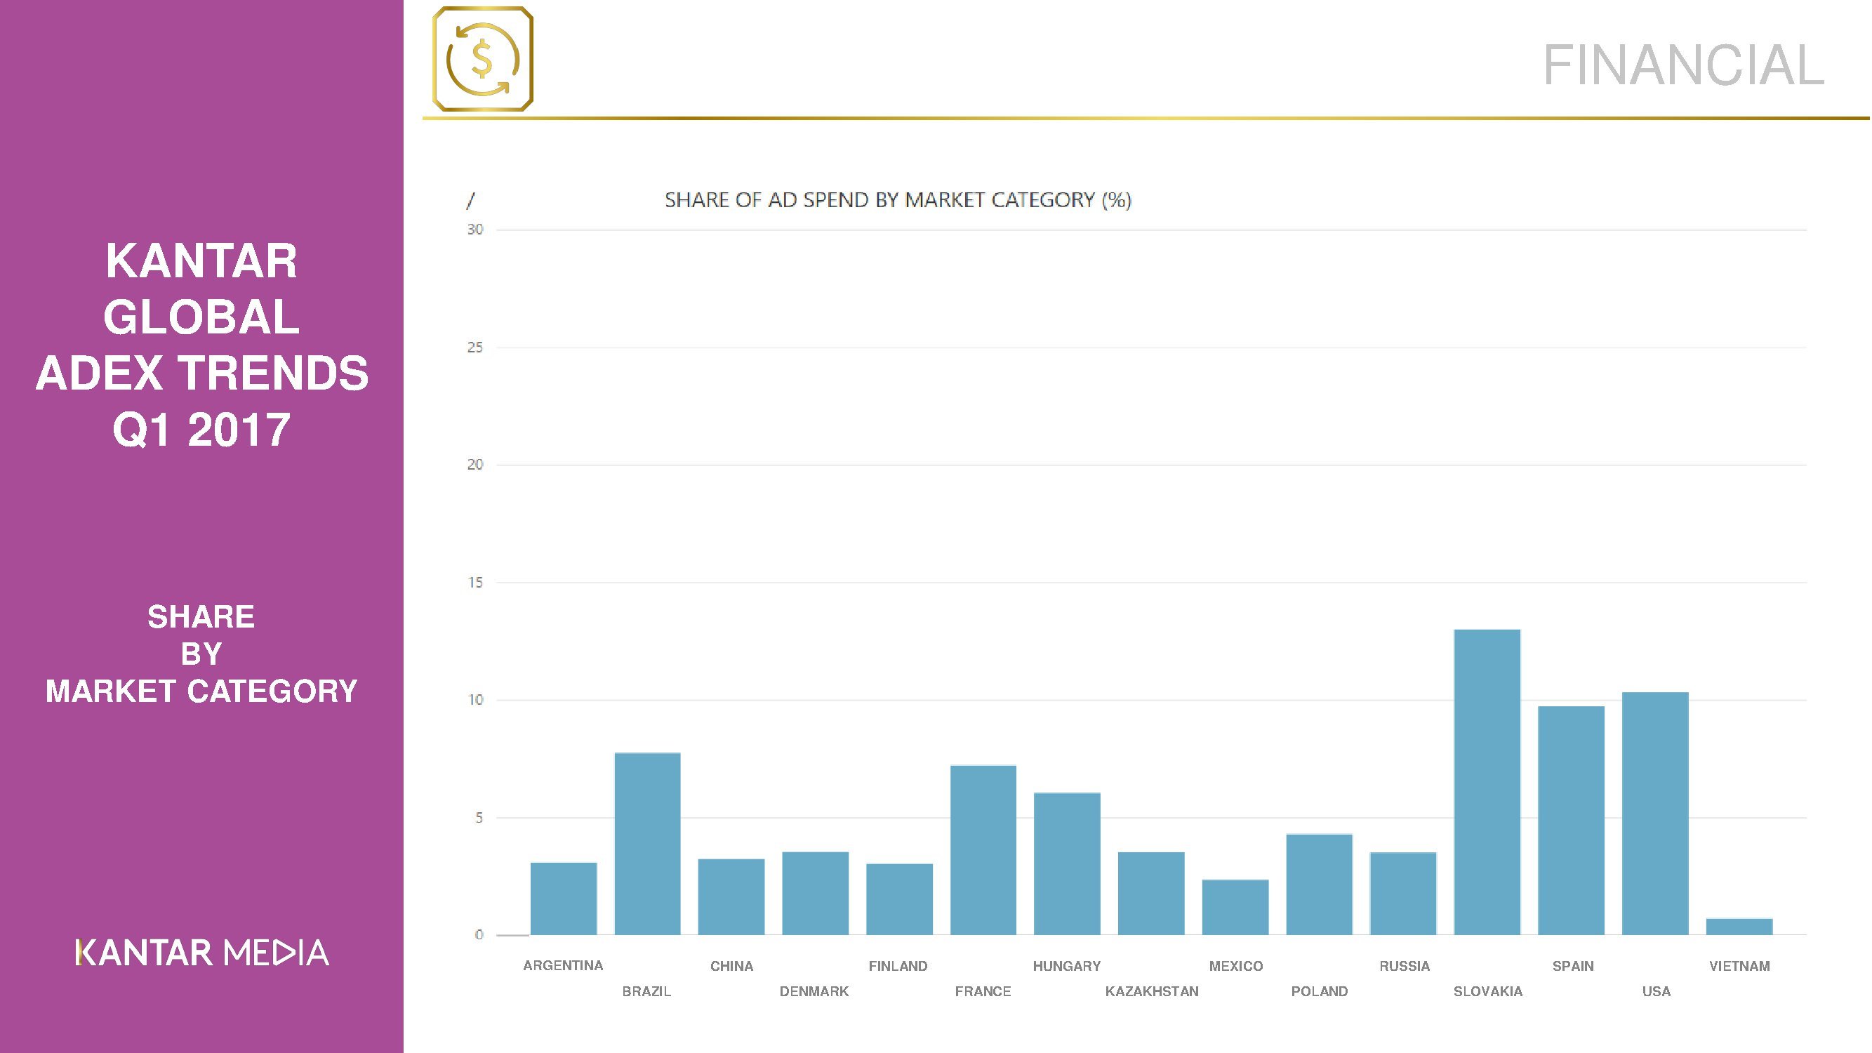This screenshot has height=1053, width=1872.
Task: Select the Denmark bar
Action: (816, 893)
